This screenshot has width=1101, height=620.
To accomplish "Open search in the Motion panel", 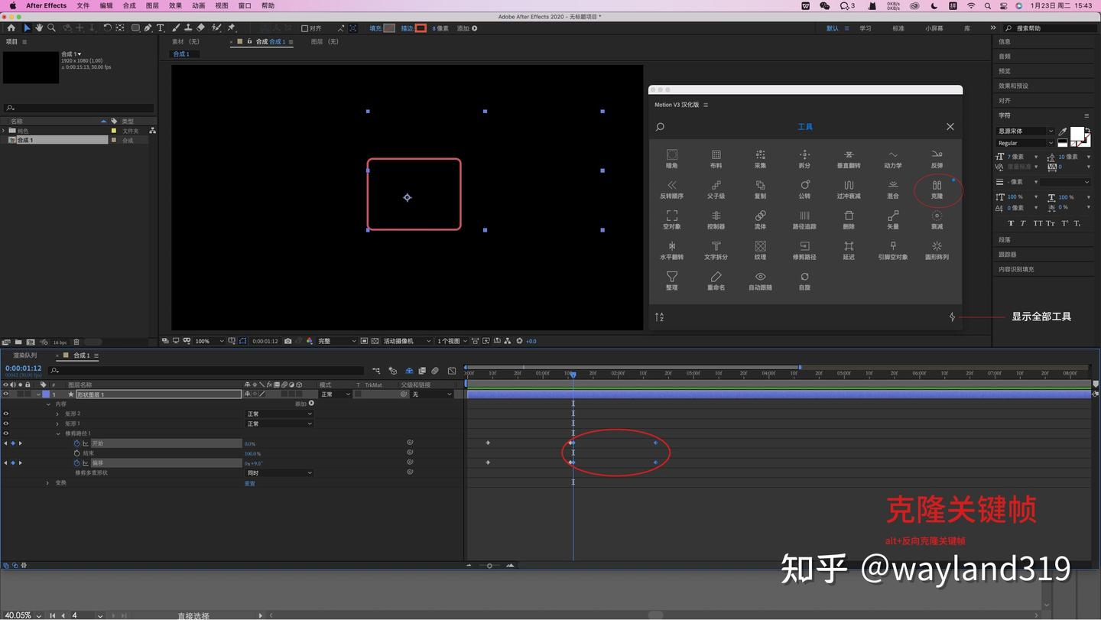I will (661, 127).
